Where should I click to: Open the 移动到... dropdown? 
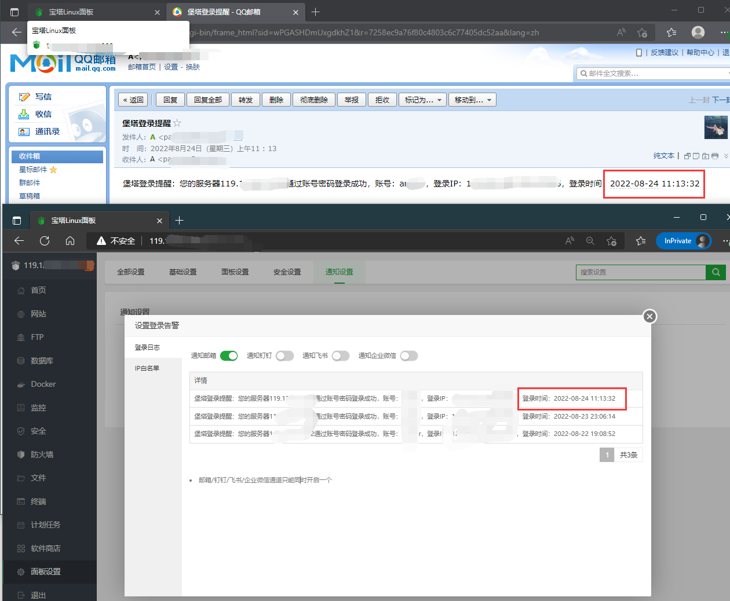tap(473, 100)
